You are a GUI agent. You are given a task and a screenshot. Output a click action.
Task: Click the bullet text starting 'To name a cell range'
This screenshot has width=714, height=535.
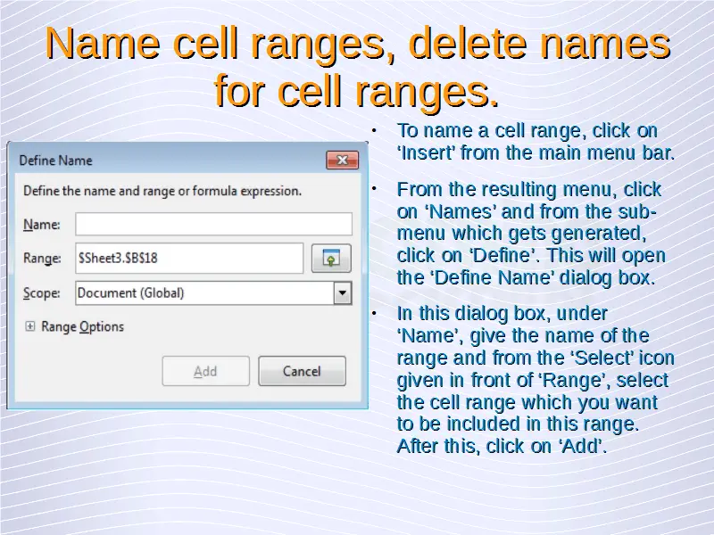pyautogui.click(x=534, y=142)
